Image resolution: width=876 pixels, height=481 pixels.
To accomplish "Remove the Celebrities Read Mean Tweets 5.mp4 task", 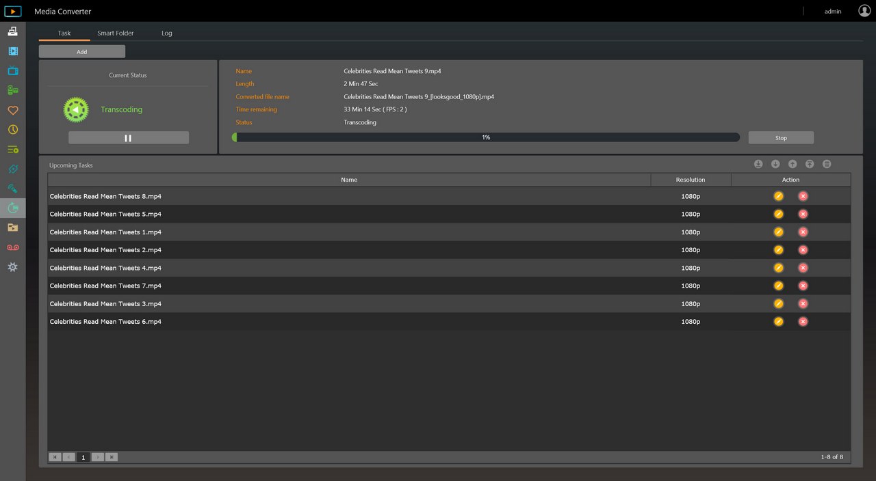I will pyautogui.click(x=803, y=214).
